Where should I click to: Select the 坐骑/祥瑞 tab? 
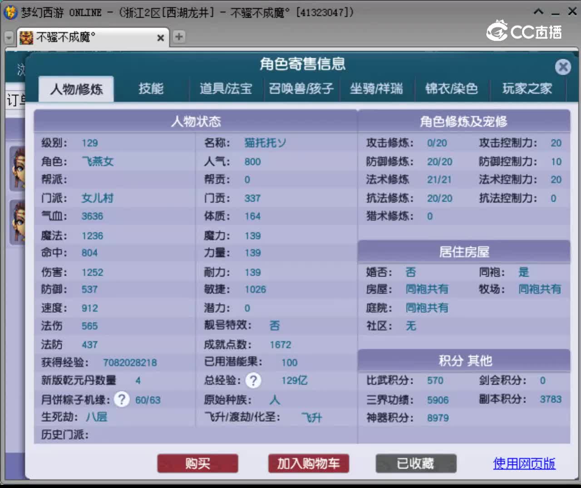pos(376,88)
